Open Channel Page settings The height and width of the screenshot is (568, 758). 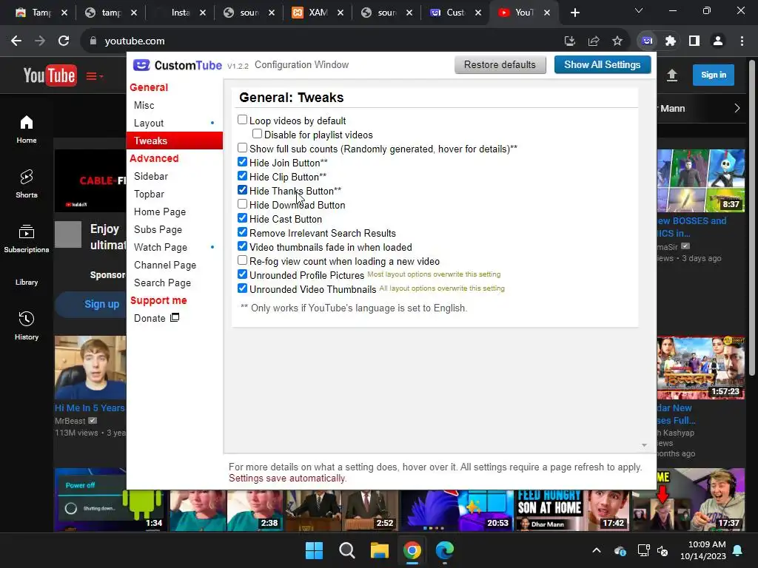pos(175,266)
